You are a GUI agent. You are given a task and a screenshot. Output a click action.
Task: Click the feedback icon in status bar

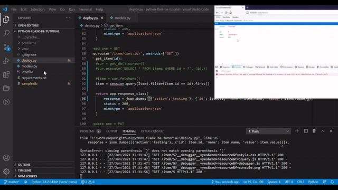click(x=324, y=182)
